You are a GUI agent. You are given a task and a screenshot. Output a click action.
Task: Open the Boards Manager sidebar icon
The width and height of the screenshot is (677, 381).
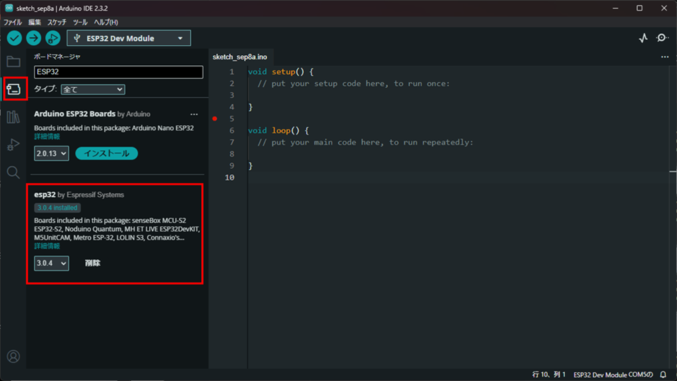pyautogui.click(x=13, y=89)
